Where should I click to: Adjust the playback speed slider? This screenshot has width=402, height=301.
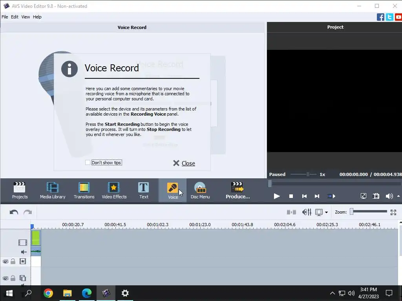coord(308,174)
